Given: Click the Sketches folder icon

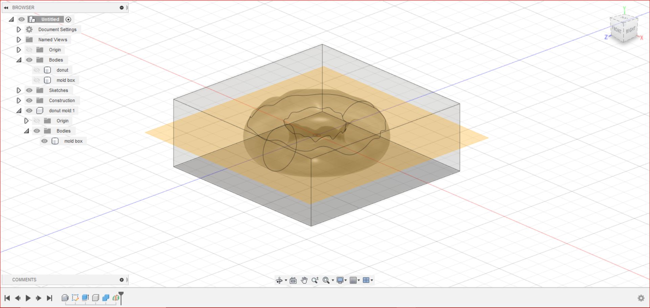Looking at the screenshot, I should coord(40,90).
